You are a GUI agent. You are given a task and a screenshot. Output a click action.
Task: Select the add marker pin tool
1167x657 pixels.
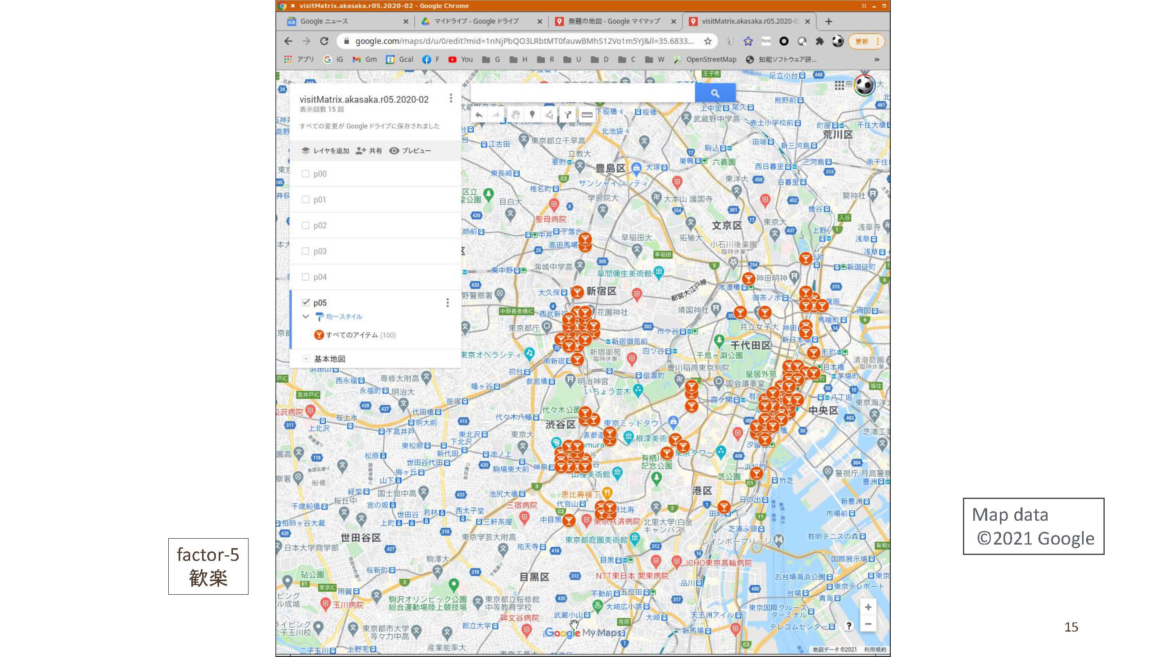[532, 115]
